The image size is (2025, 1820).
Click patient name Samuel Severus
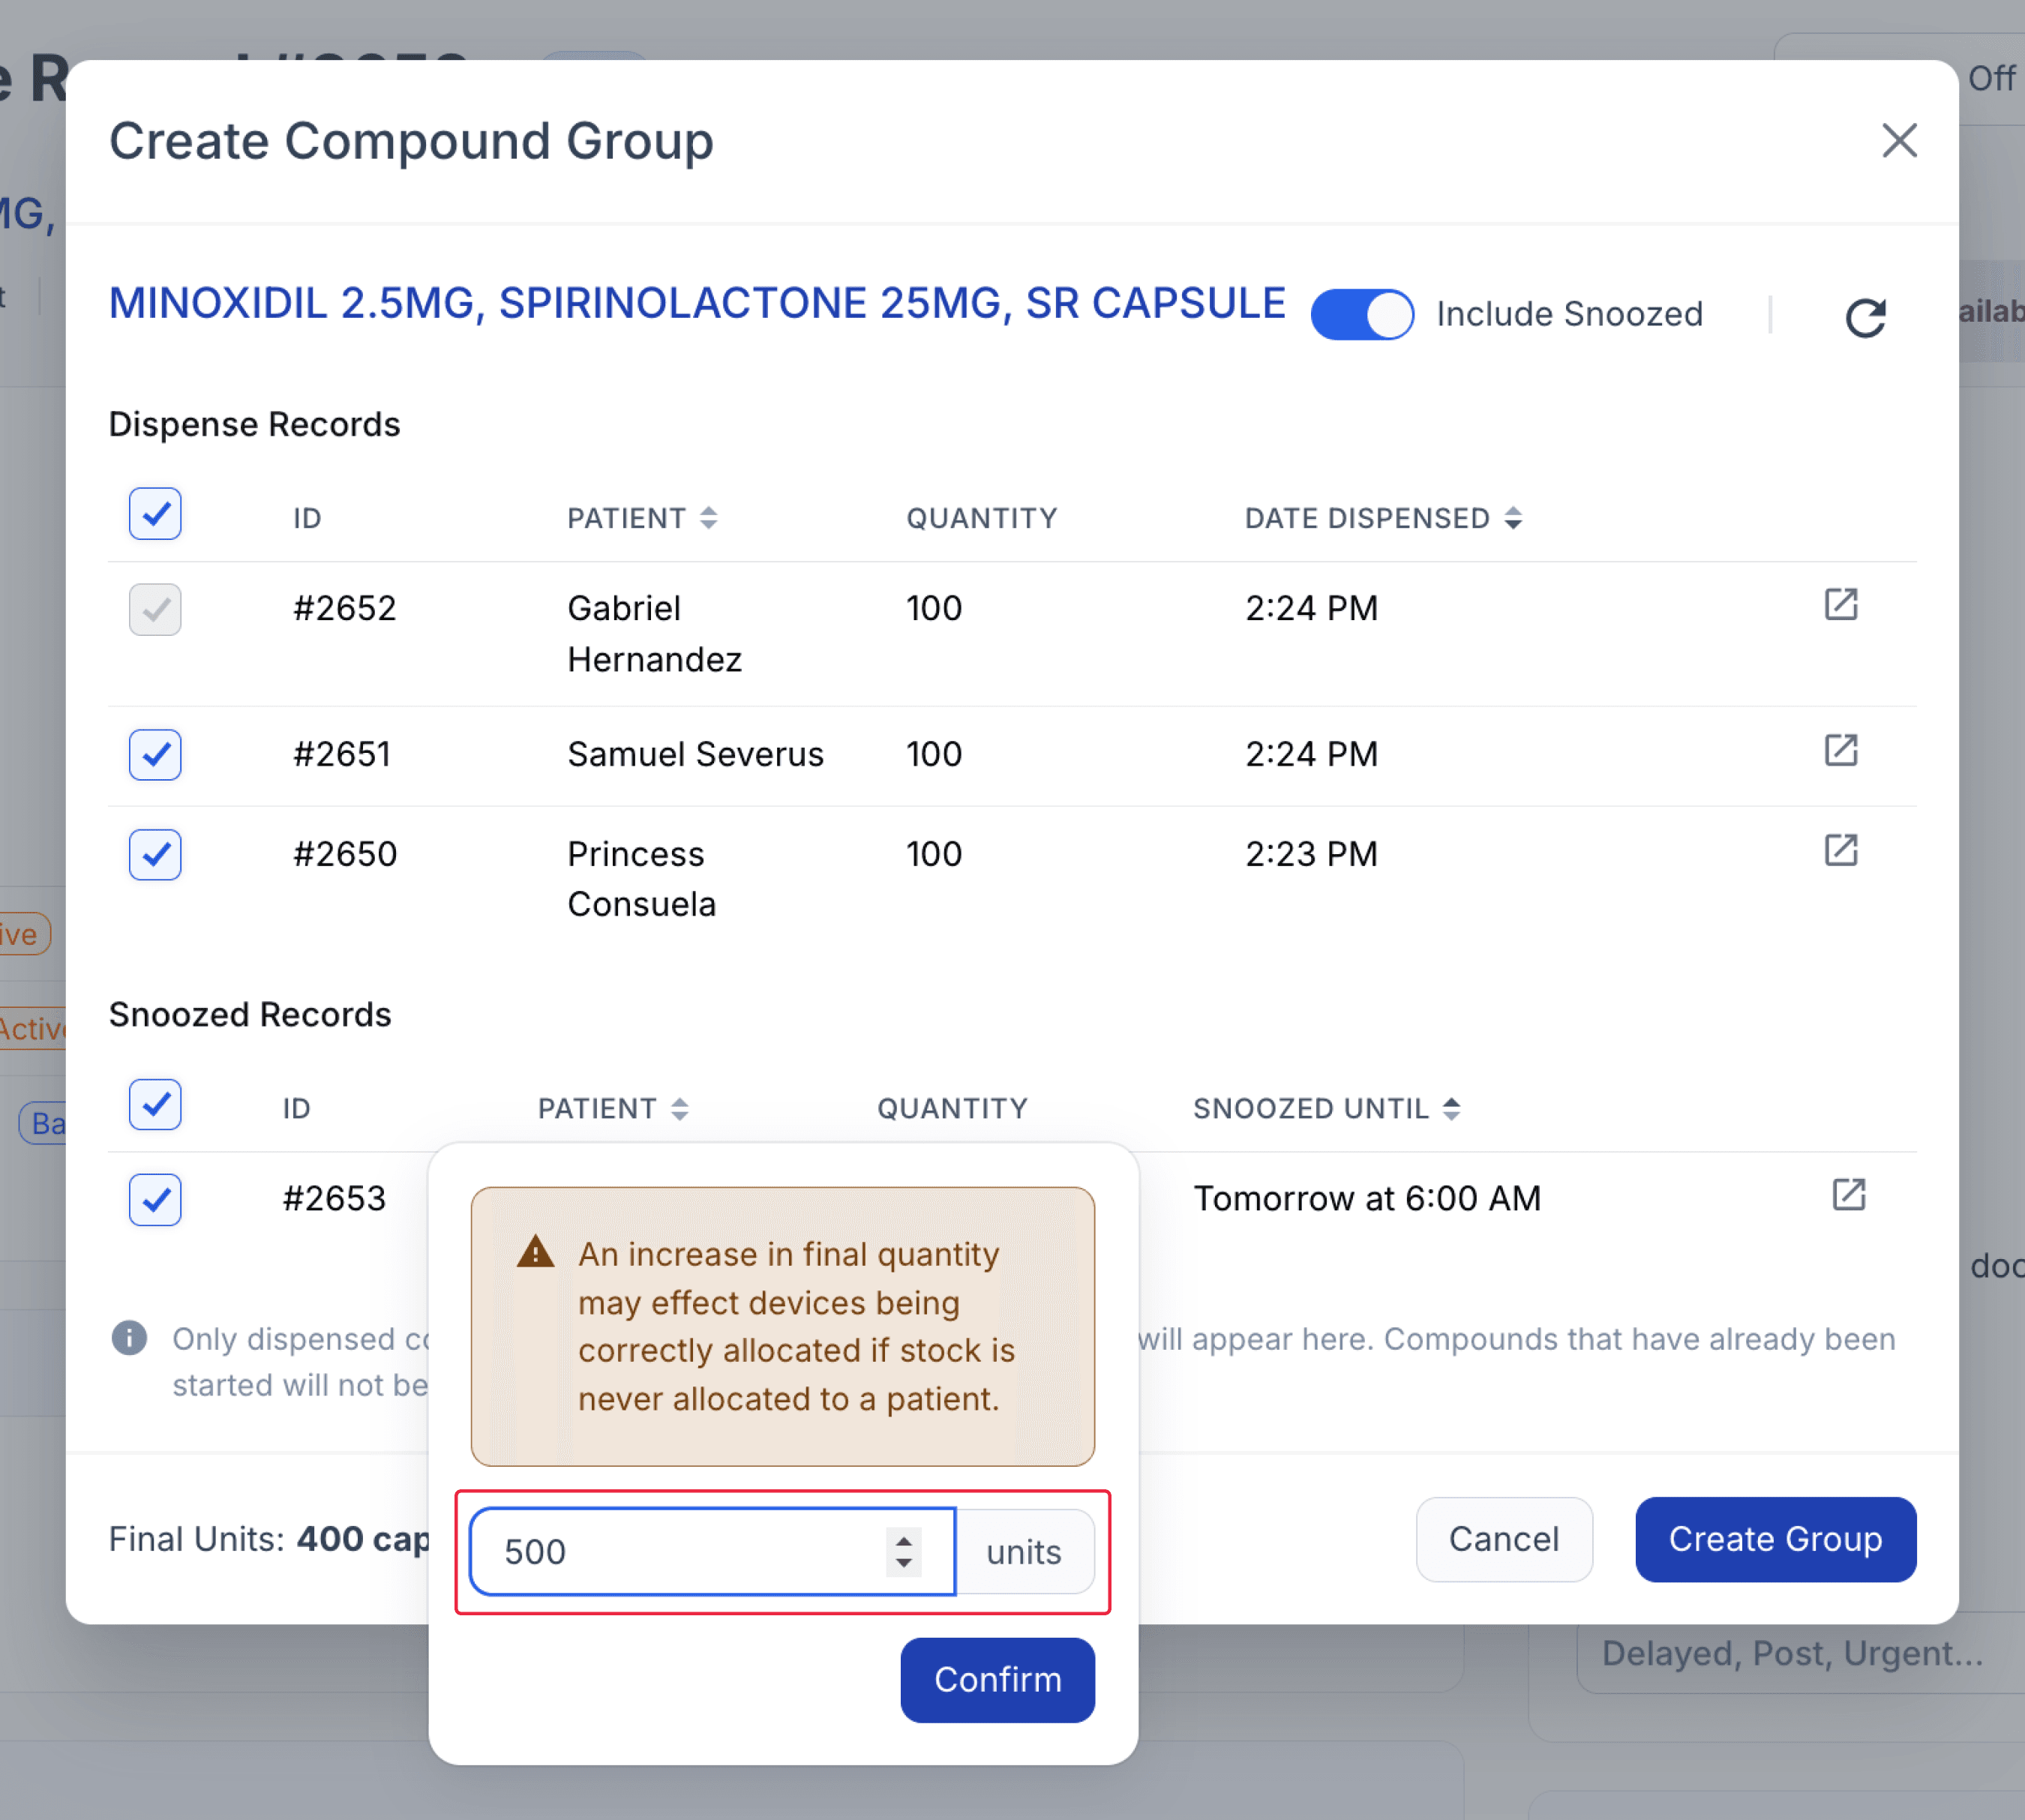click(x=695, y=754)
